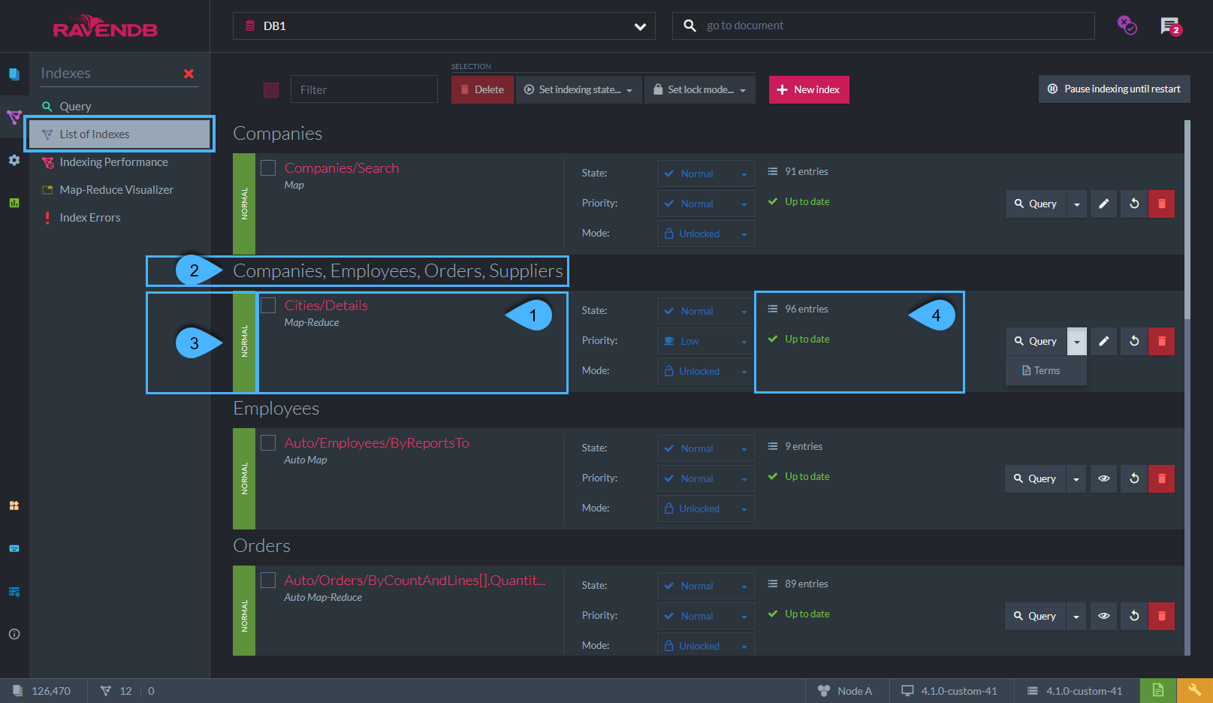Click Pause indexing until restart

click(1115, 89)
